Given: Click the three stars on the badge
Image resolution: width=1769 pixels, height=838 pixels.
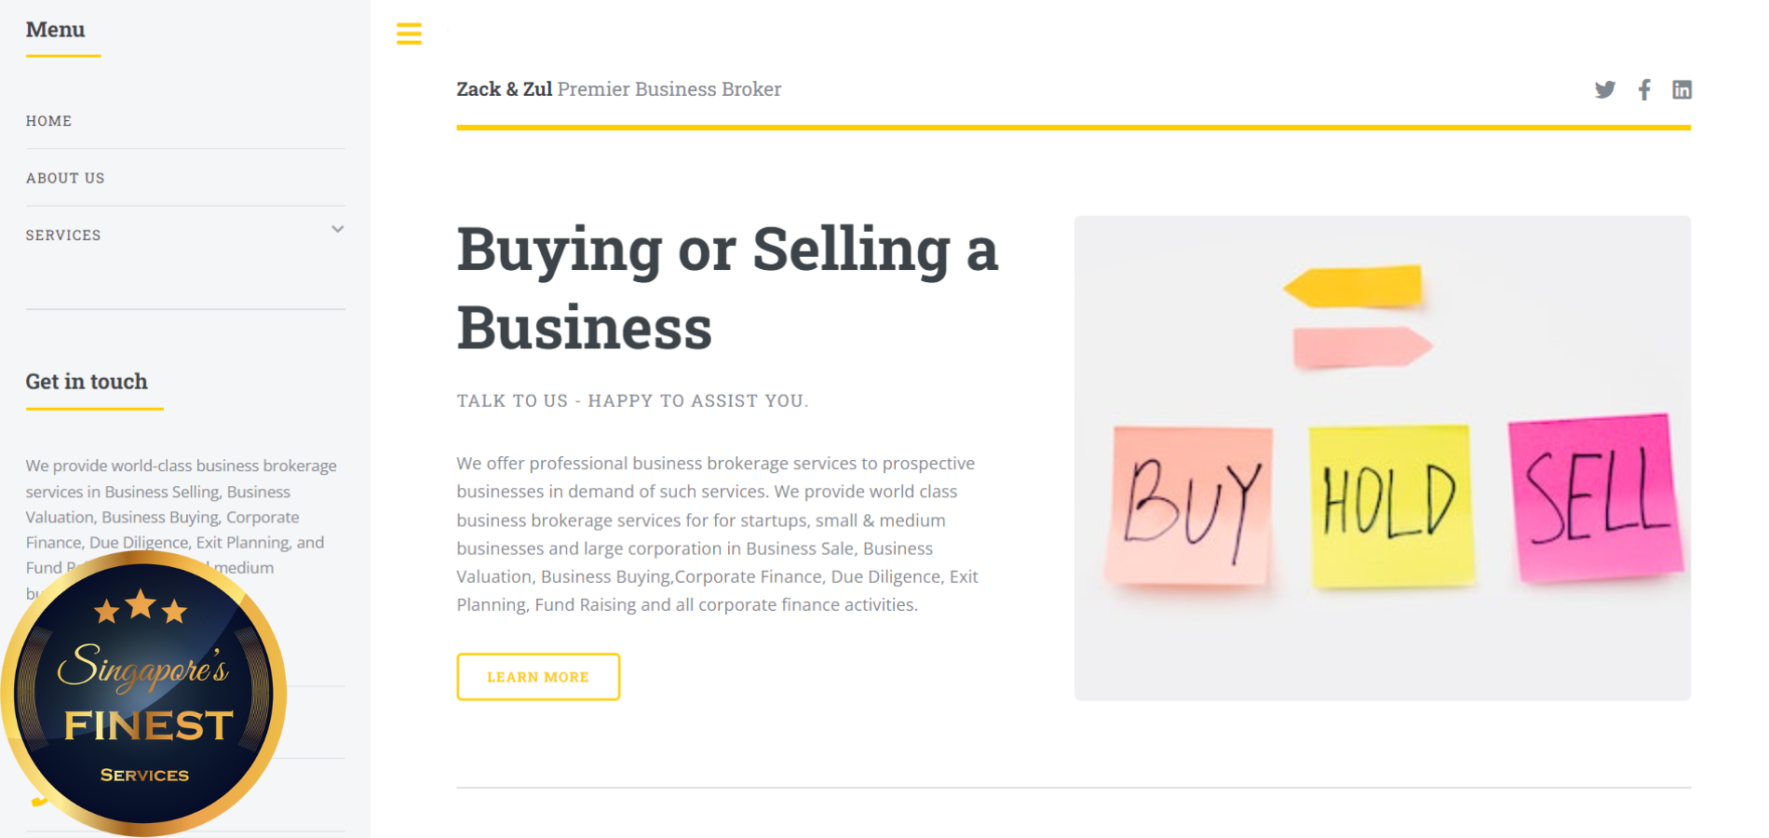Looking at the screenshot, I should (141, 608).
